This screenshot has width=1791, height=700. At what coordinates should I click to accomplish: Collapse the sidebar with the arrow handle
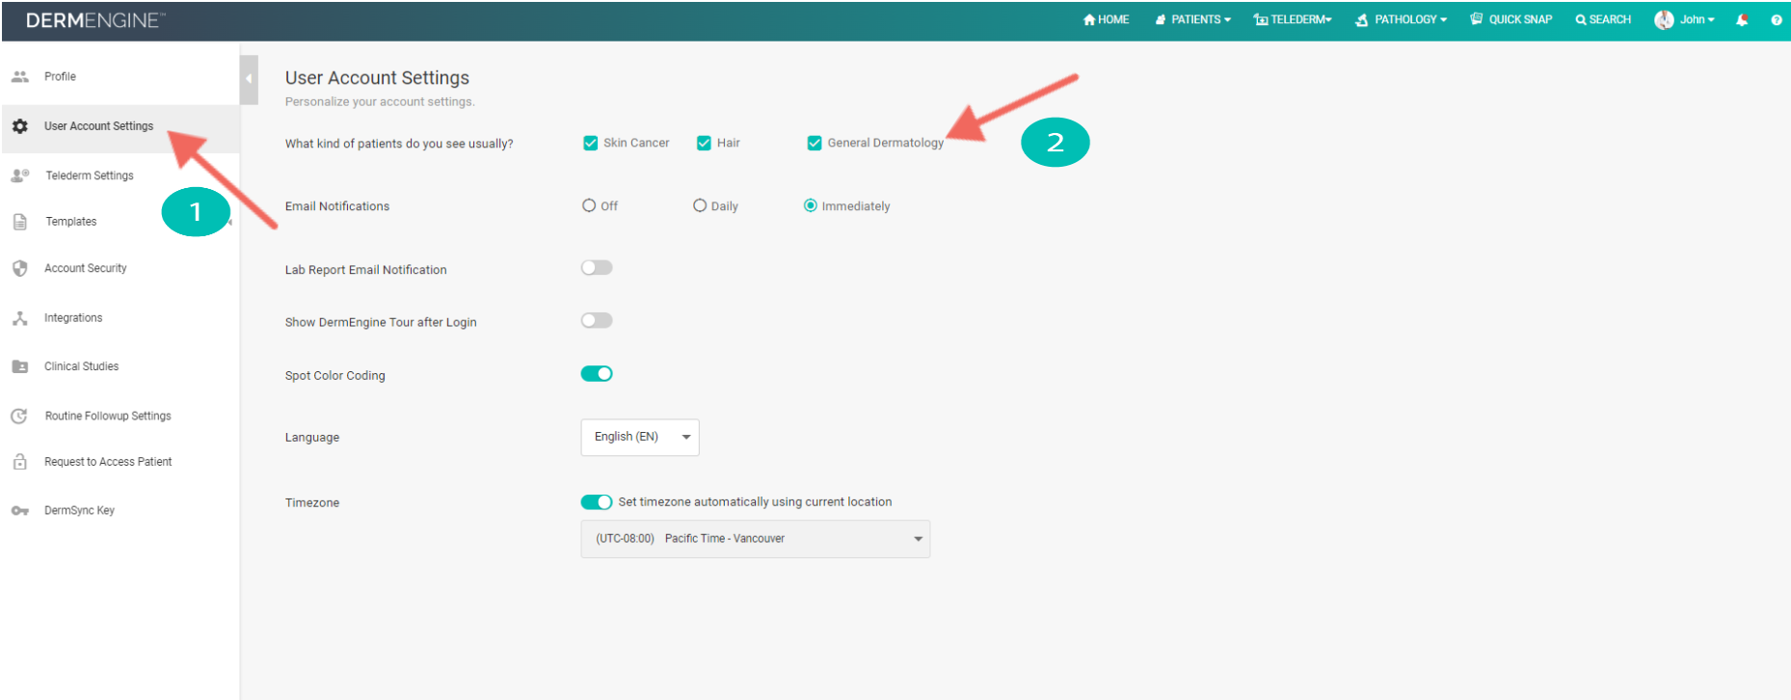(249, 79)
